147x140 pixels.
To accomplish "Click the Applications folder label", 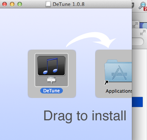I will click(x=119, y=91).
